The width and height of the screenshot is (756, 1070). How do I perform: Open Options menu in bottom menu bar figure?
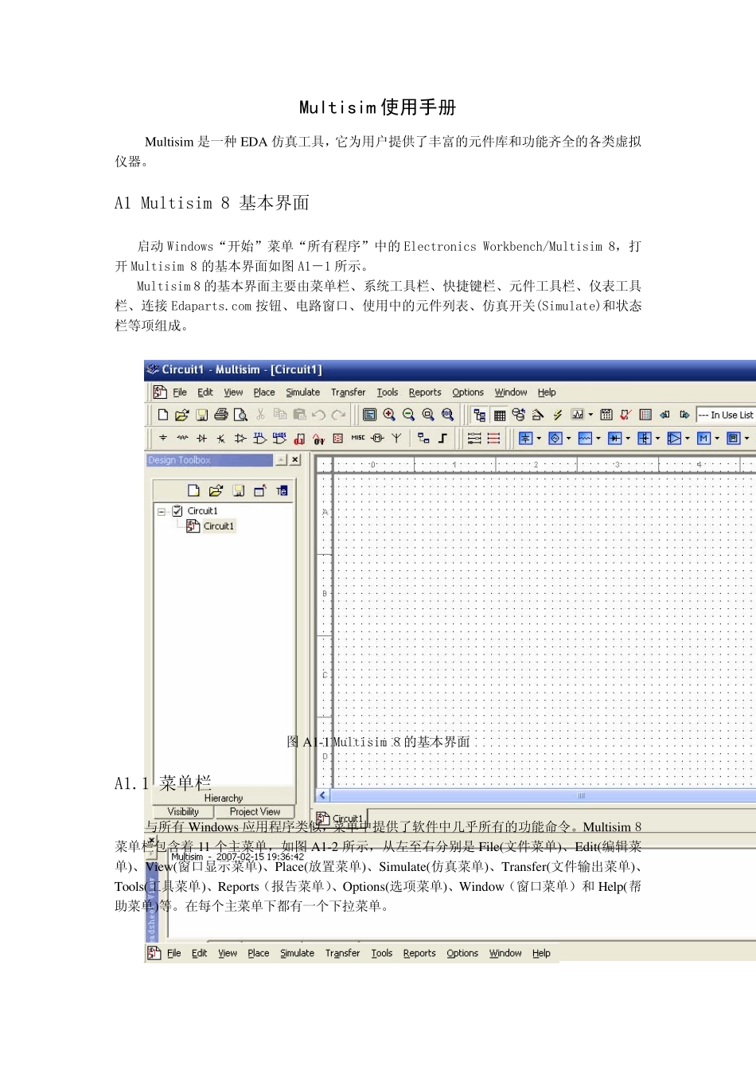point(462,953)
